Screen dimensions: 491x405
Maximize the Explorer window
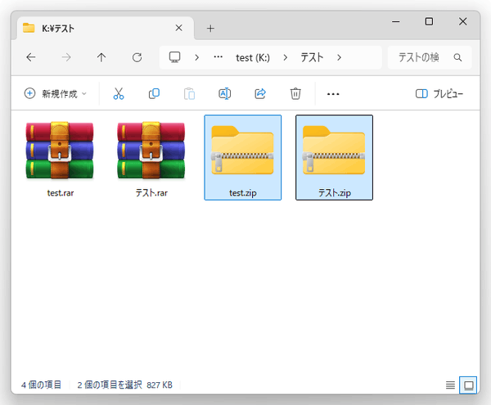[x=429, y=21]
